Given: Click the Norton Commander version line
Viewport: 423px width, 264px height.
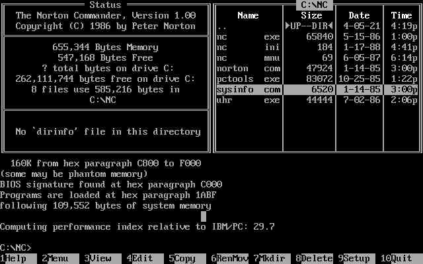Looking at the screenshot, I should tap(106, 15).
